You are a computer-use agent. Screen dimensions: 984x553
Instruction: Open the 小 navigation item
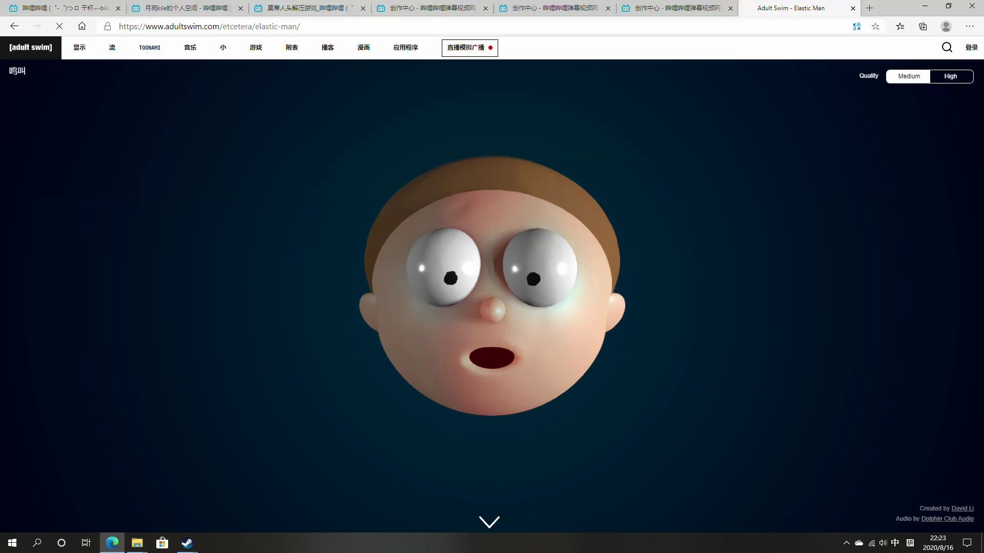click(223, 48)
